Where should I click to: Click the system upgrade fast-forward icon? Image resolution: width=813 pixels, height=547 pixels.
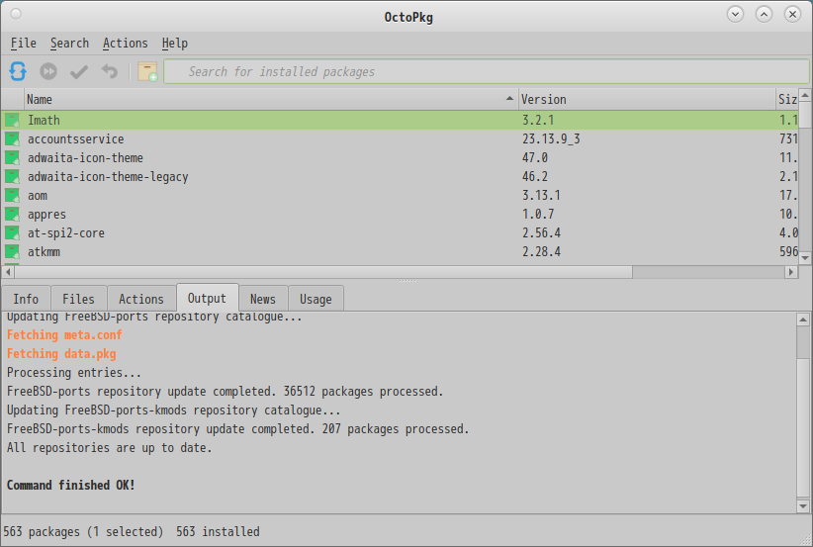48,71
